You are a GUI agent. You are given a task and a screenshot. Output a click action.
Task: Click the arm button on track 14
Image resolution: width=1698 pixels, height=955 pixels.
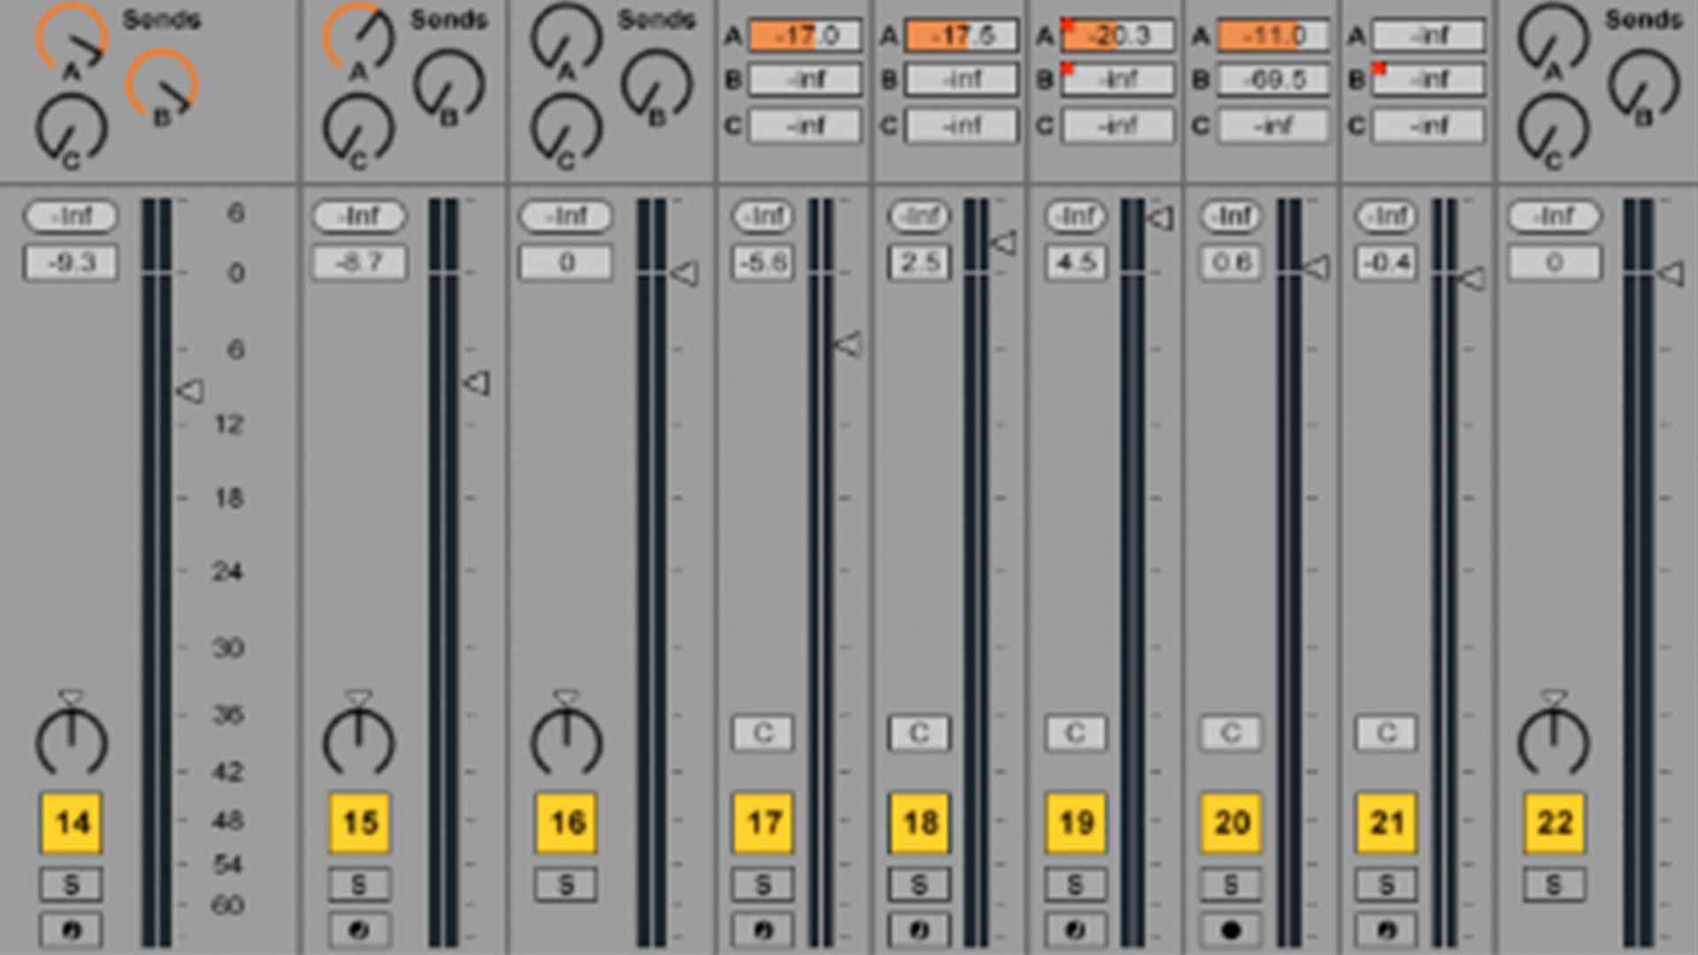point(72,929)
